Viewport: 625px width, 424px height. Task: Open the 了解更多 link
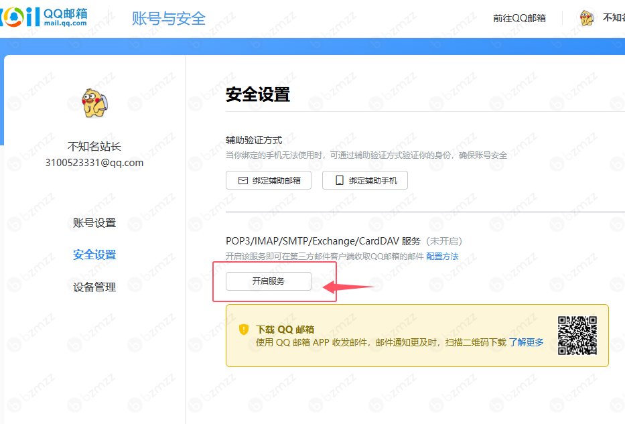526,342
